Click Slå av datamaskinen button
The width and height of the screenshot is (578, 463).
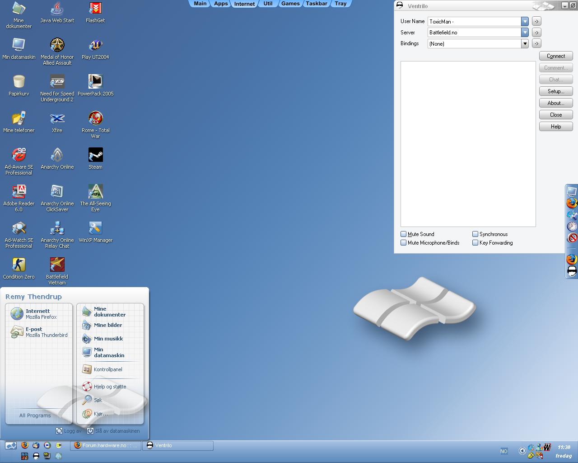tap(113, 431)
